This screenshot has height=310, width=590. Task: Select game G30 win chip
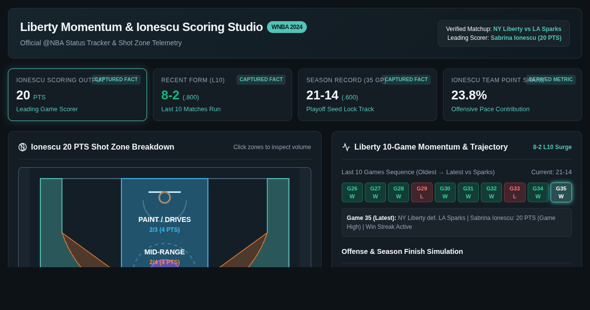coord(445,192)
